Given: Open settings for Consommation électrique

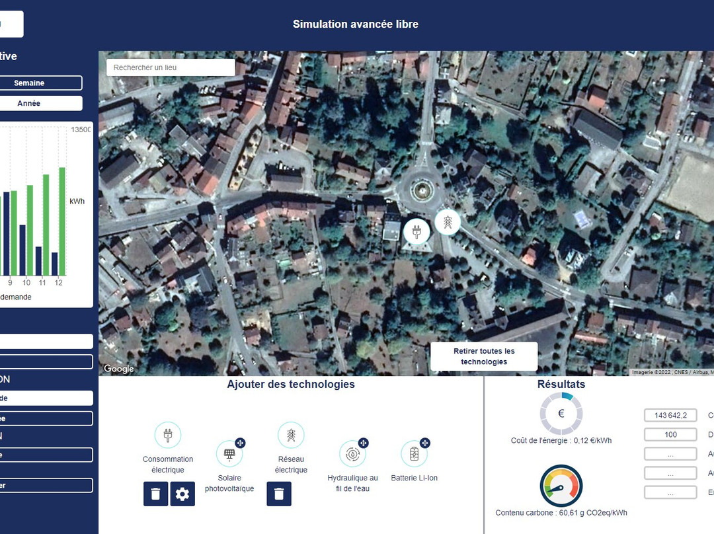Looking at the screenshot, I should click(182, 494).
